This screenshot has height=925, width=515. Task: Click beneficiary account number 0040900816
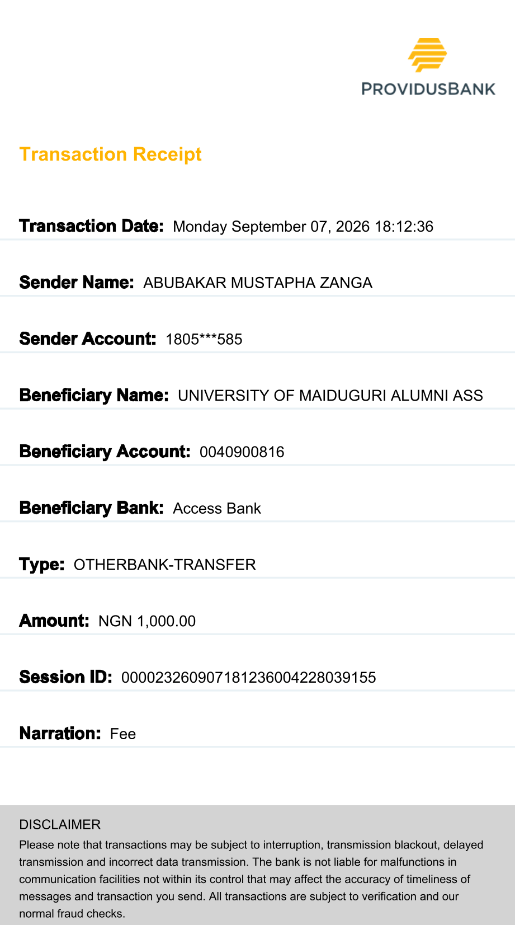(242, 452)
